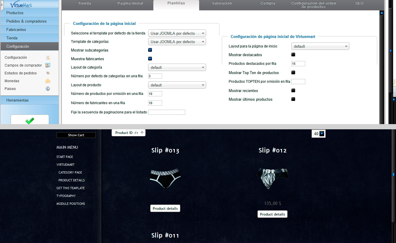Screen dimensions: 396x243
Task: Click the Paises globe icon
Action: tap(48, 89)
